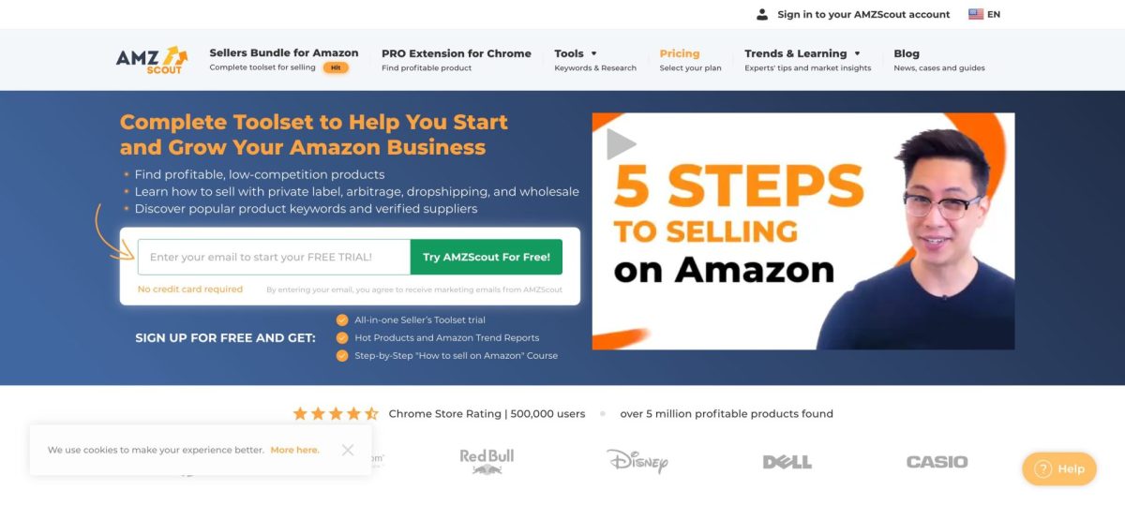The height and width of the screenshot is (505, 1125).
Task: Play the 5 Steps video
Action: click(x=621, y=144)
